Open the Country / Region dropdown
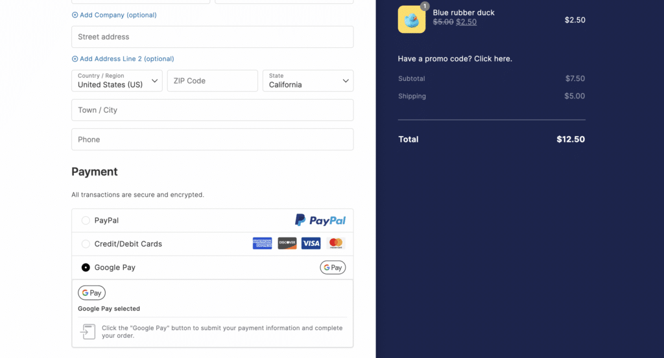664x358 pixels. (117, 81)
